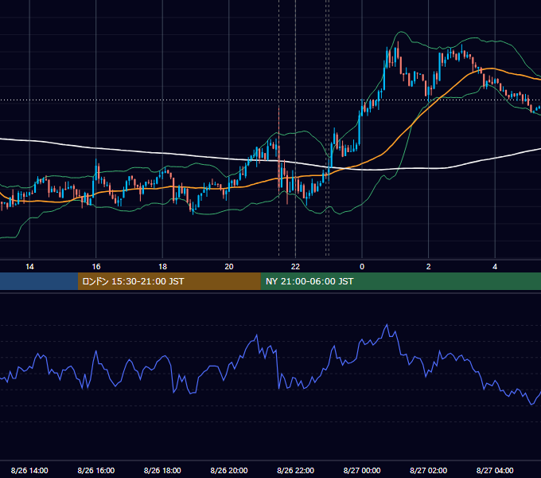Click hour label 4 on price chart axis
Image resolution: width=541 pixels, height=478 pixels.
click(x=495, y=267)
